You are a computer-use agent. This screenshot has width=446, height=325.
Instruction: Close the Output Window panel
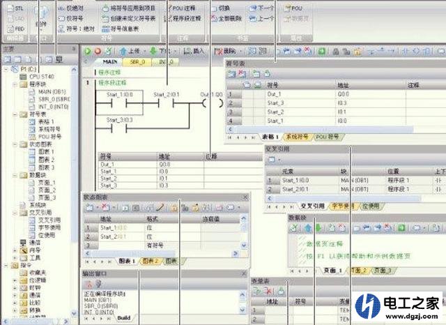[x=244, y=274]
